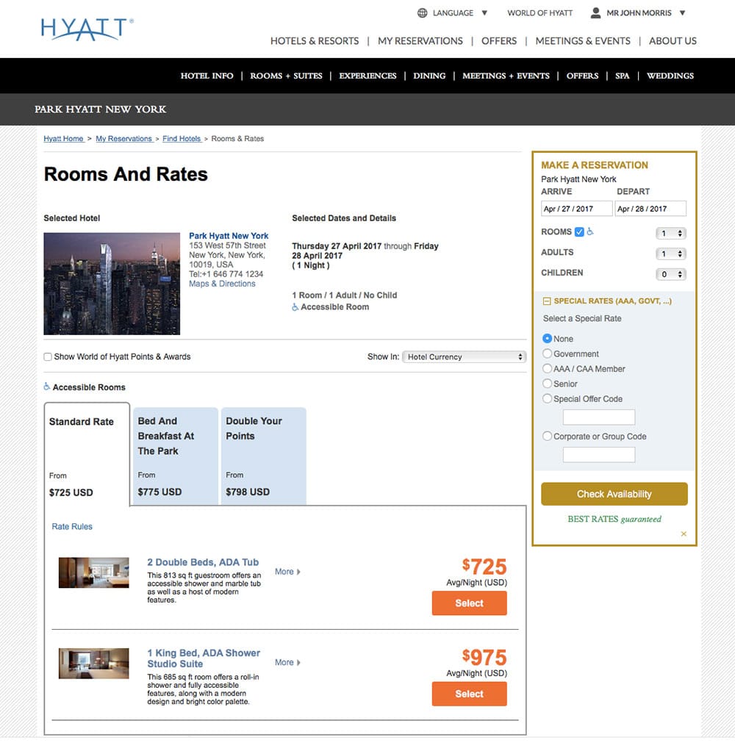
Task: Collapse Special Rates using the minus icon
Action: pos(547,301)
